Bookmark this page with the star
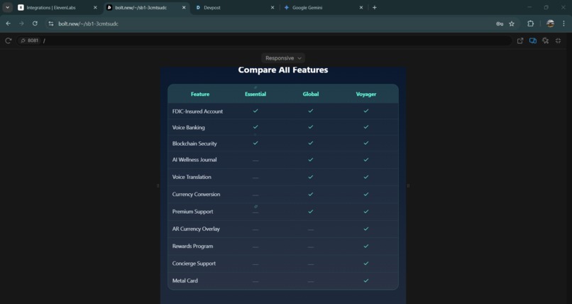Viewport: 572px width, 304px height. (512, 23)
